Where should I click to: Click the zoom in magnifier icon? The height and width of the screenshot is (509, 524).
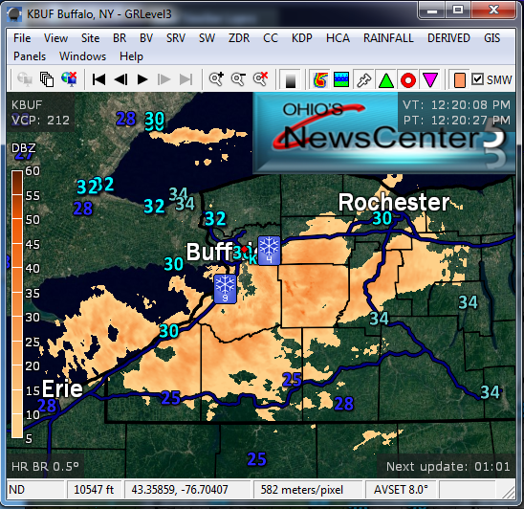[216, 79]
